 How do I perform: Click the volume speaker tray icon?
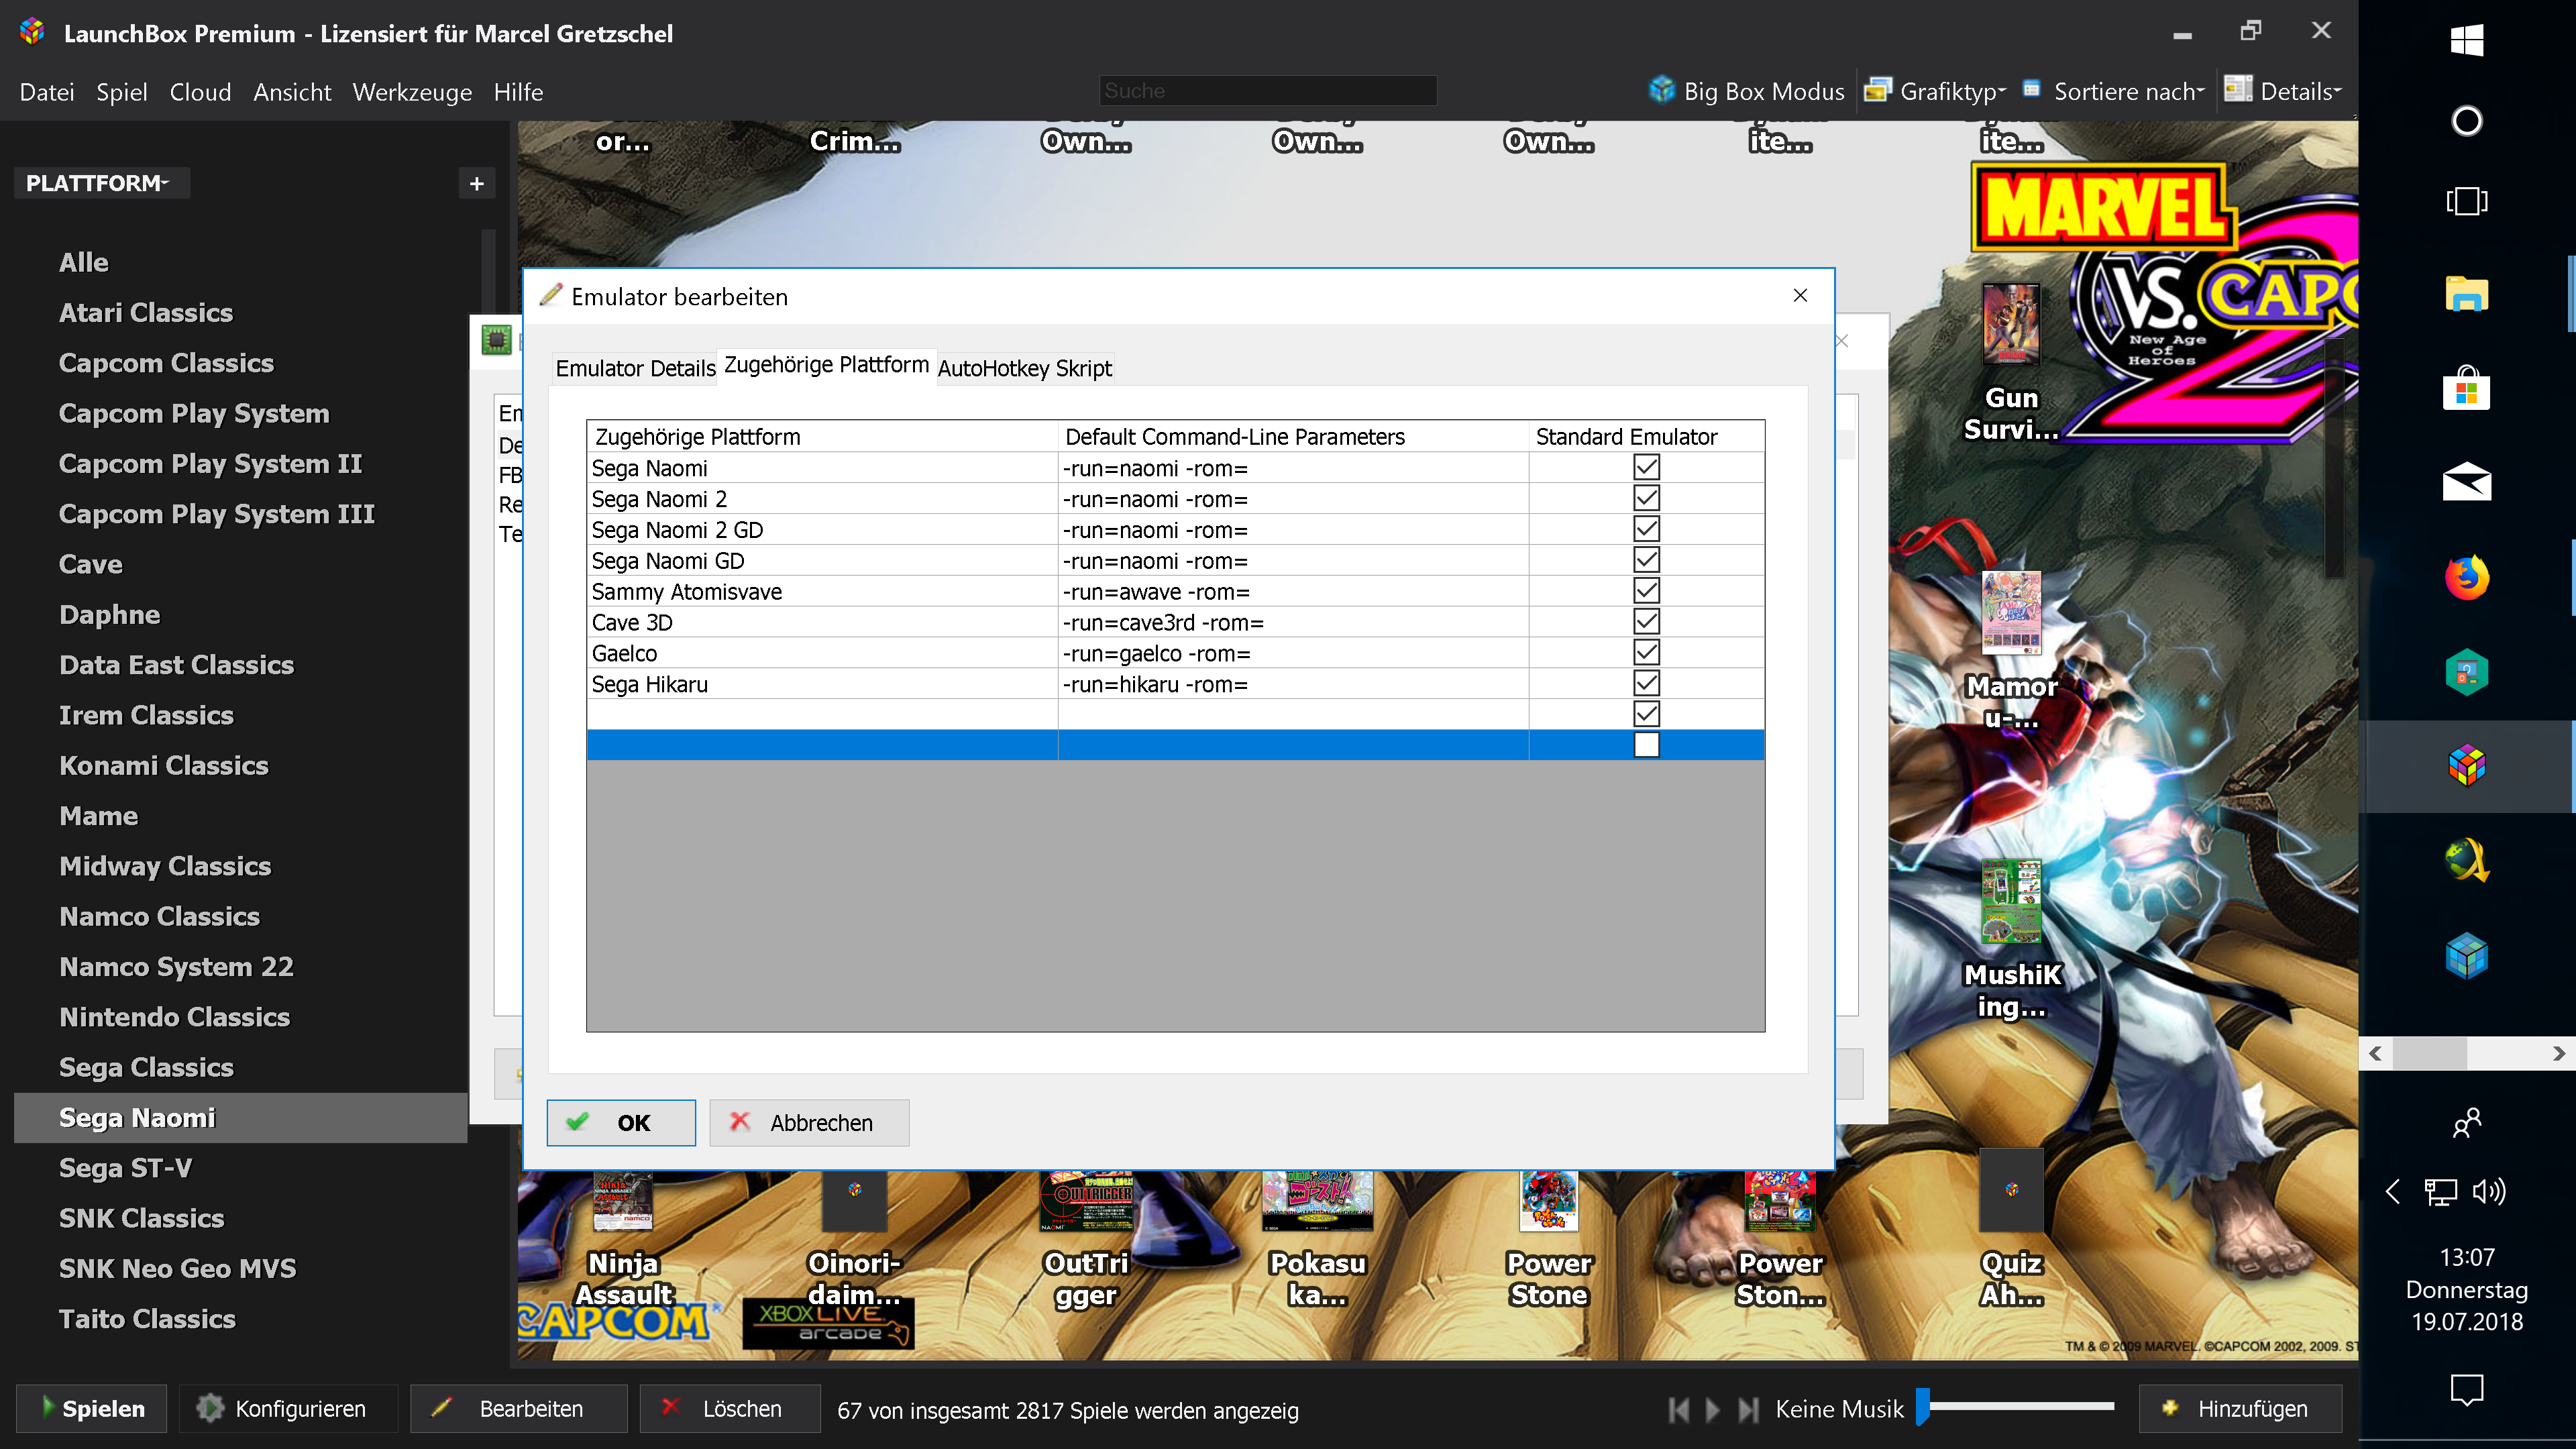pyautogui.click(x=2489, y=1191)
